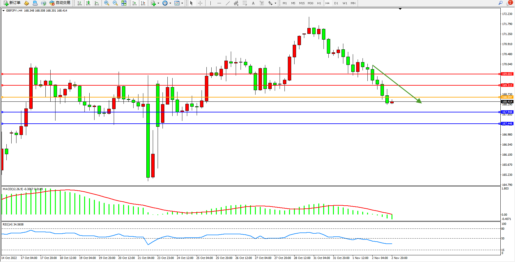Image resolution: width=515 pixels, height=262 pixels.
Task: Tile chart windows with the grid icon
Action: 124,3
